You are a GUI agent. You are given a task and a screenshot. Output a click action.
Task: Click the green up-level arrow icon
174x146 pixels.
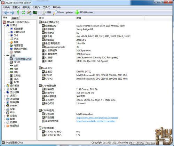[x=18, y=13]
